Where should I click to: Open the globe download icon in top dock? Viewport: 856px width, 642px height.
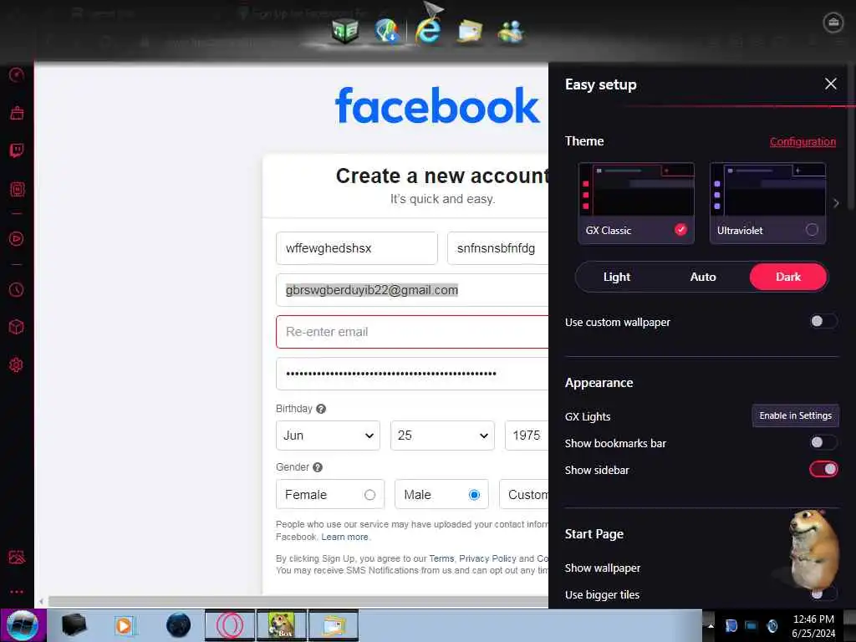(x=387, y=31)
